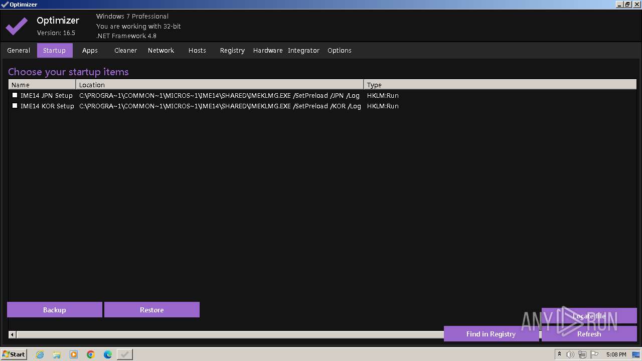Restore down the Optimizer window
Viewport: 642px width, 361px height.
pyautogui.click(x=627, y=4)
